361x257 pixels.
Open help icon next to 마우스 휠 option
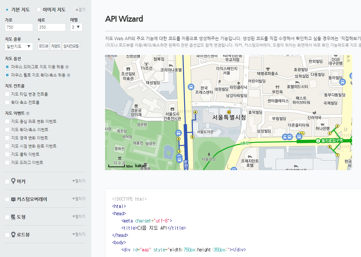tap(69, 75)
